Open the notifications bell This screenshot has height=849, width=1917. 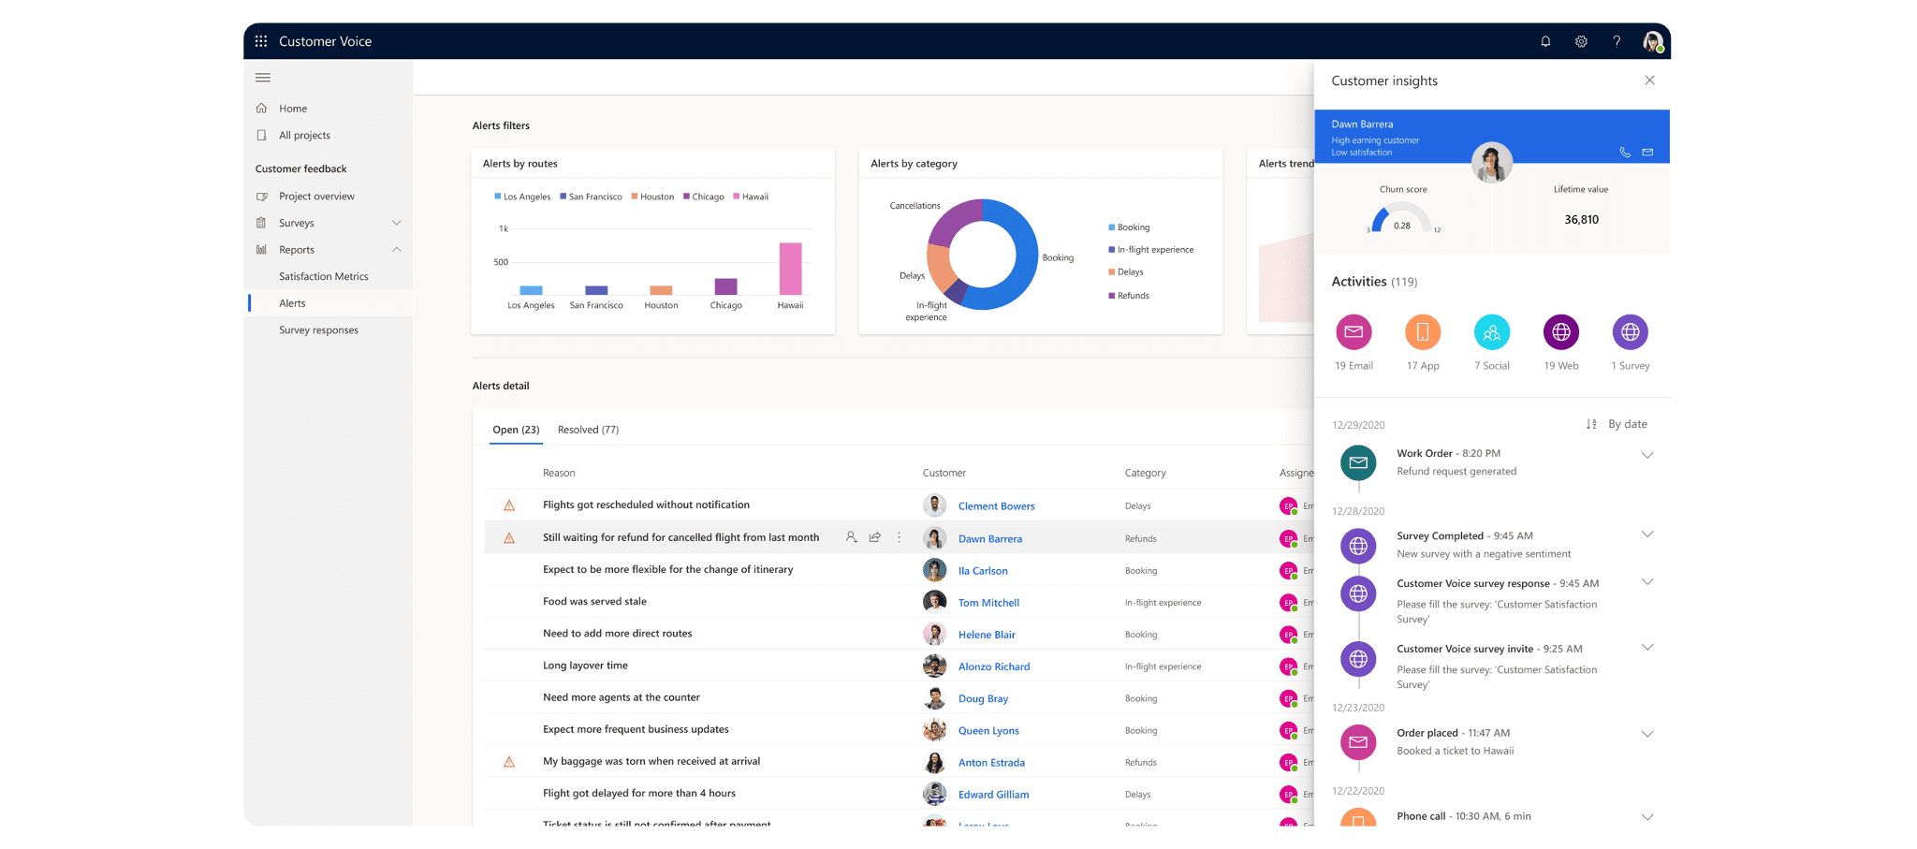[1545, 41]
